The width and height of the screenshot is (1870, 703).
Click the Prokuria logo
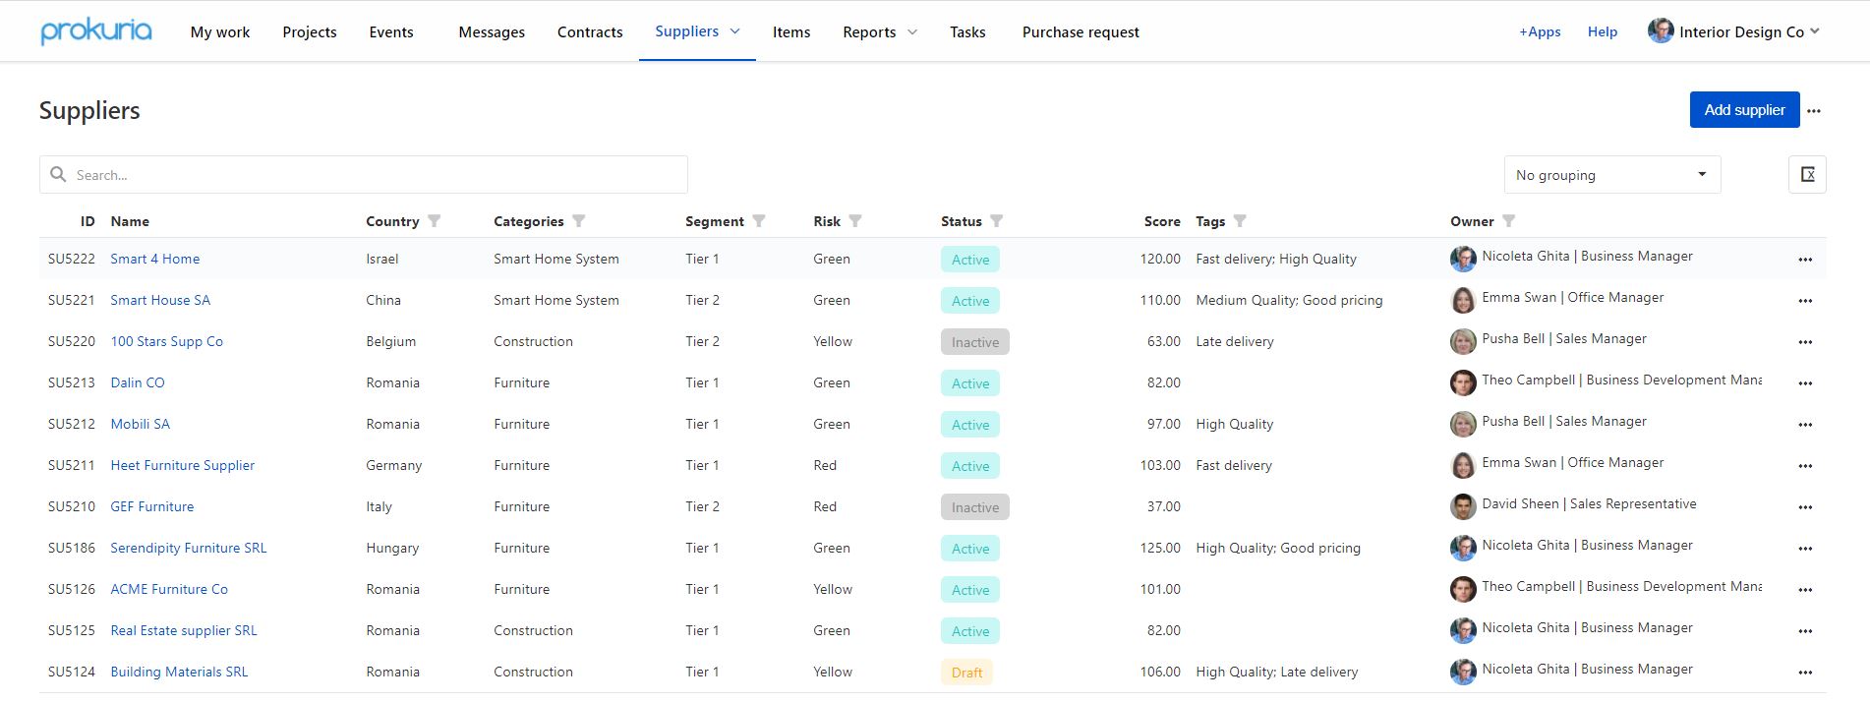point(96,31)
